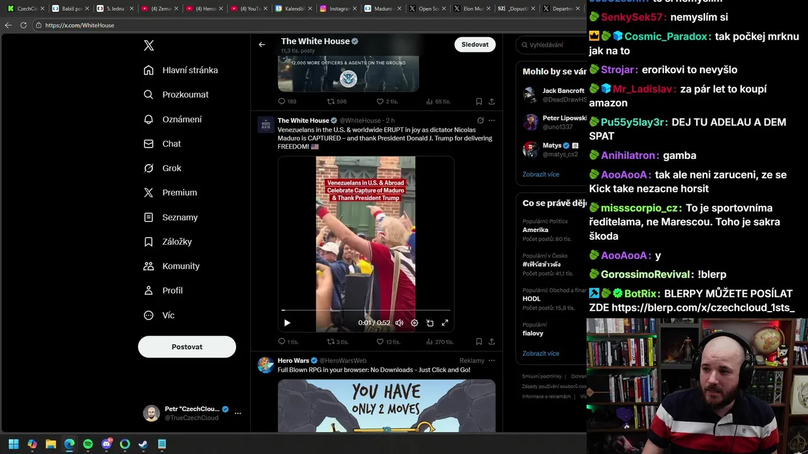The height and width of the screenshot is (454, 808).
Task: Expand the Víc menu in the sidebar
Action: click(158, 315)
